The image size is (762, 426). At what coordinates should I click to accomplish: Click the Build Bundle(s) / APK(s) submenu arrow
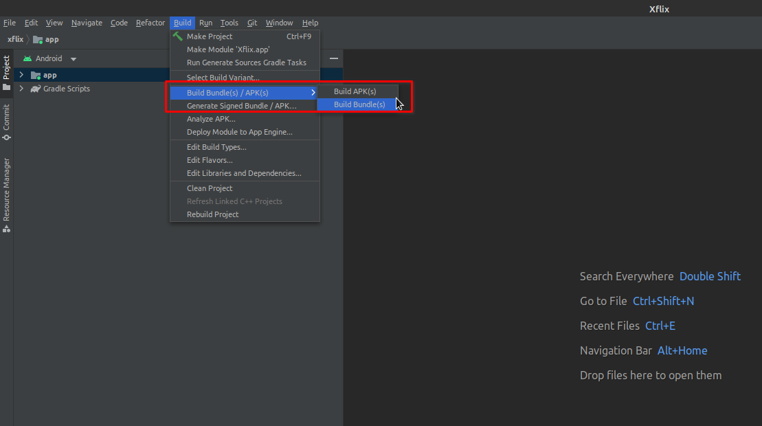[x=313, y=93]
